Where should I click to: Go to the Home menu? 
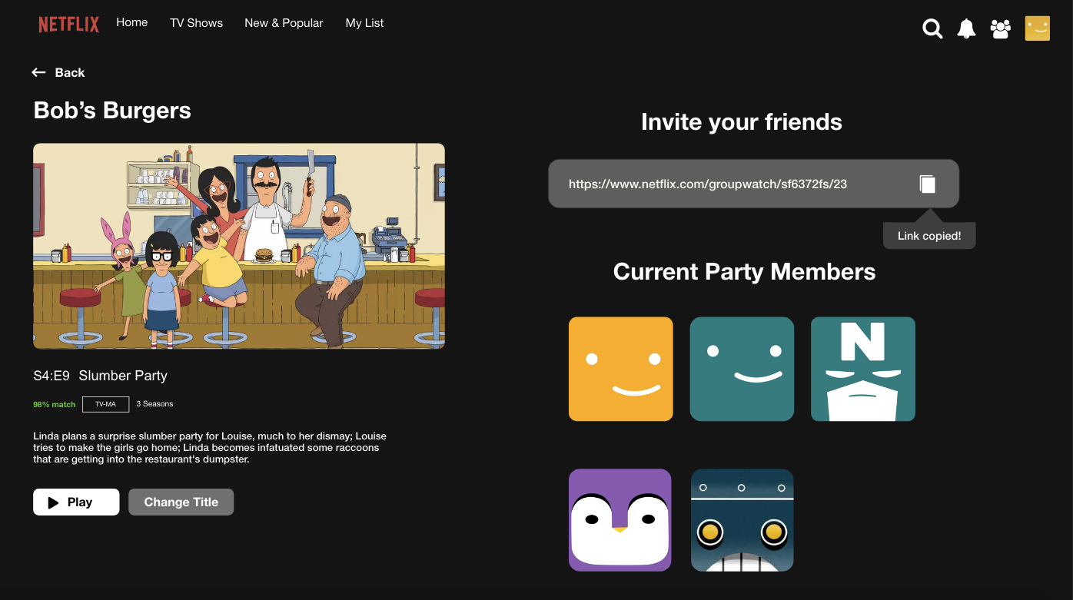(132, 22)
